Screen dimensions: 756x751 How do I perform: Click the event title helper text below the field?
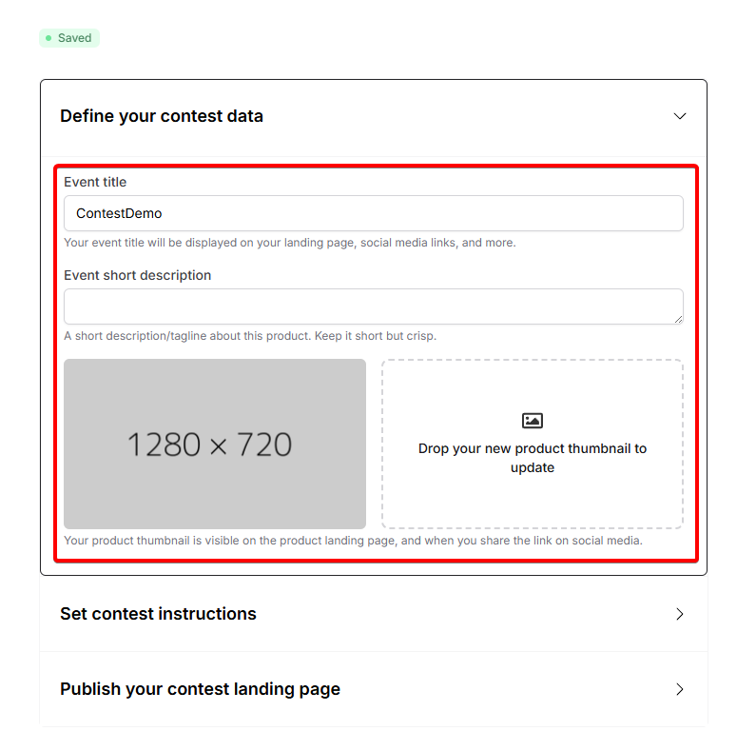[x=289, y=243]
